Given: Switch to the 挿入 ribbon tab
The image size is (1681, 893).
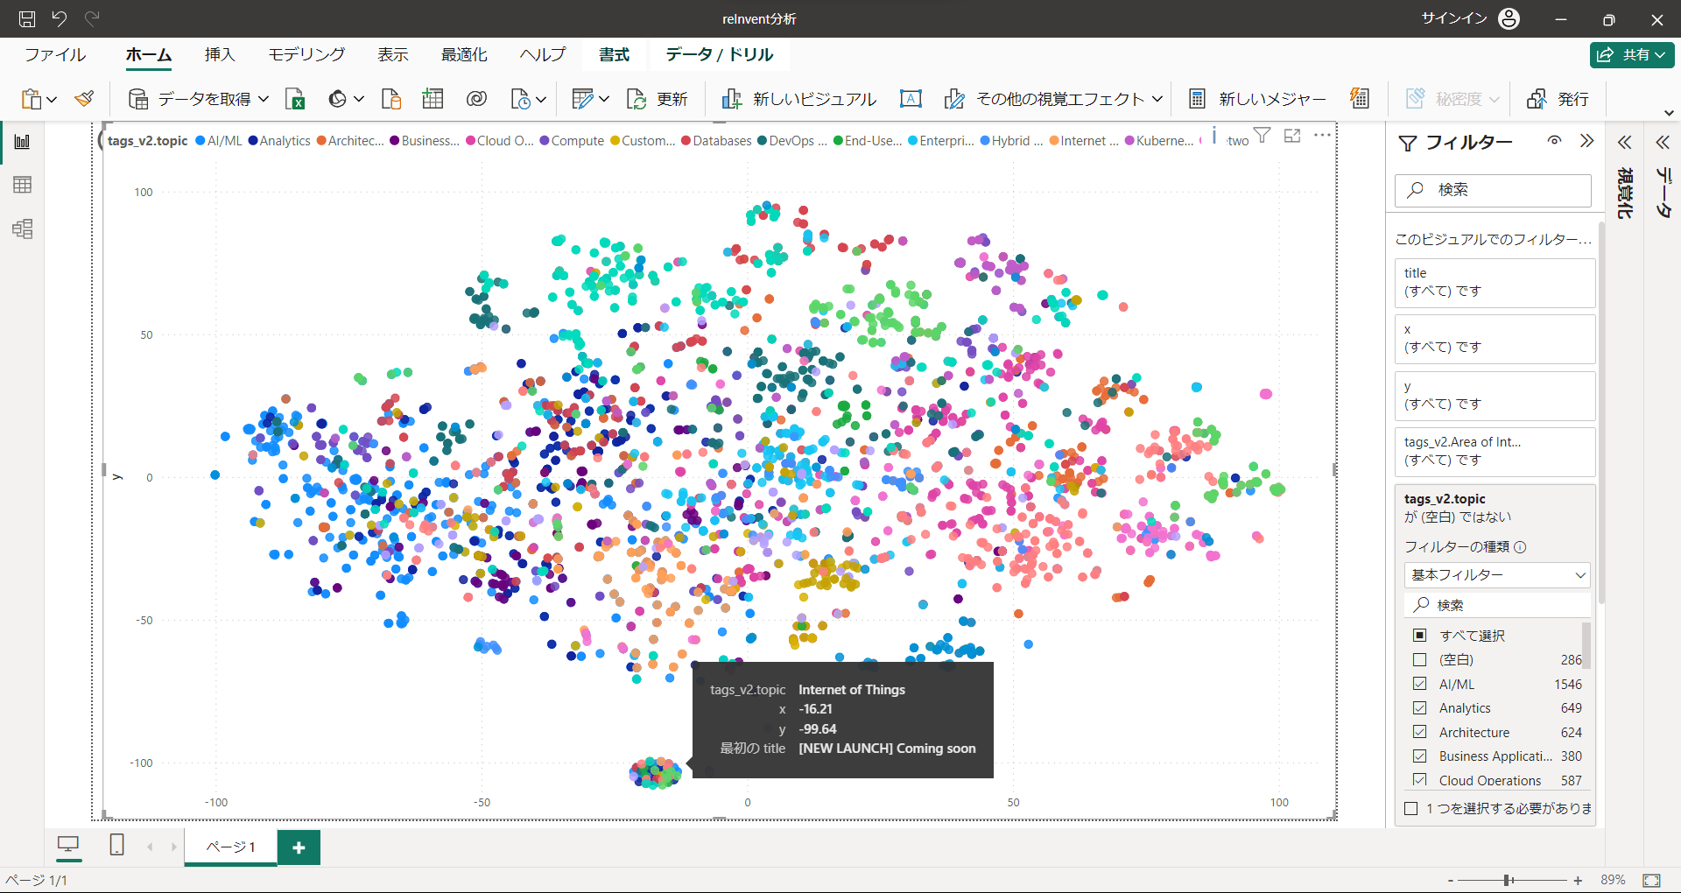Looking at the screenshot, I should coord(220,54).
